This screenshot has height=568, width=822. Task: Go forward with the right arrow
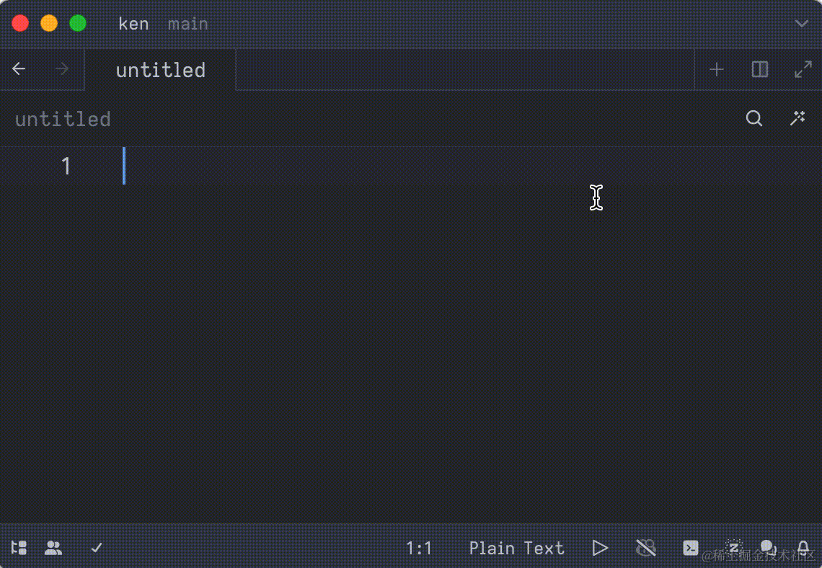click(62, 68)
